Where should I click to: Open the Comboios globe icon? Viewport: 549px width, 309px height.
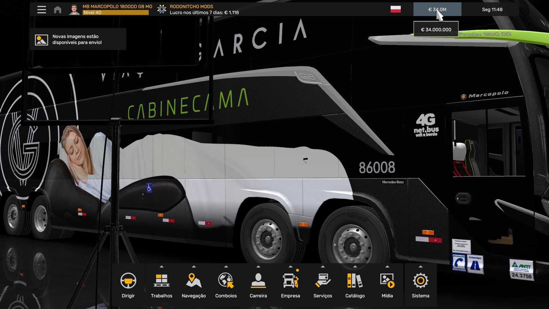(x=226, y=280)
